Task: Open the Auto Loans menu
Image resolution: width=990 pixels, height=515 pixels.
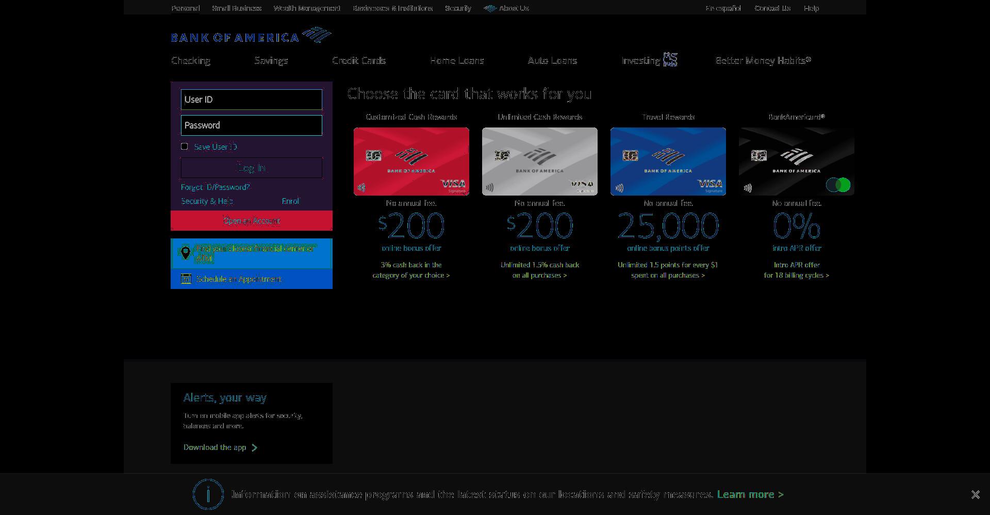Action: point(552,60)
